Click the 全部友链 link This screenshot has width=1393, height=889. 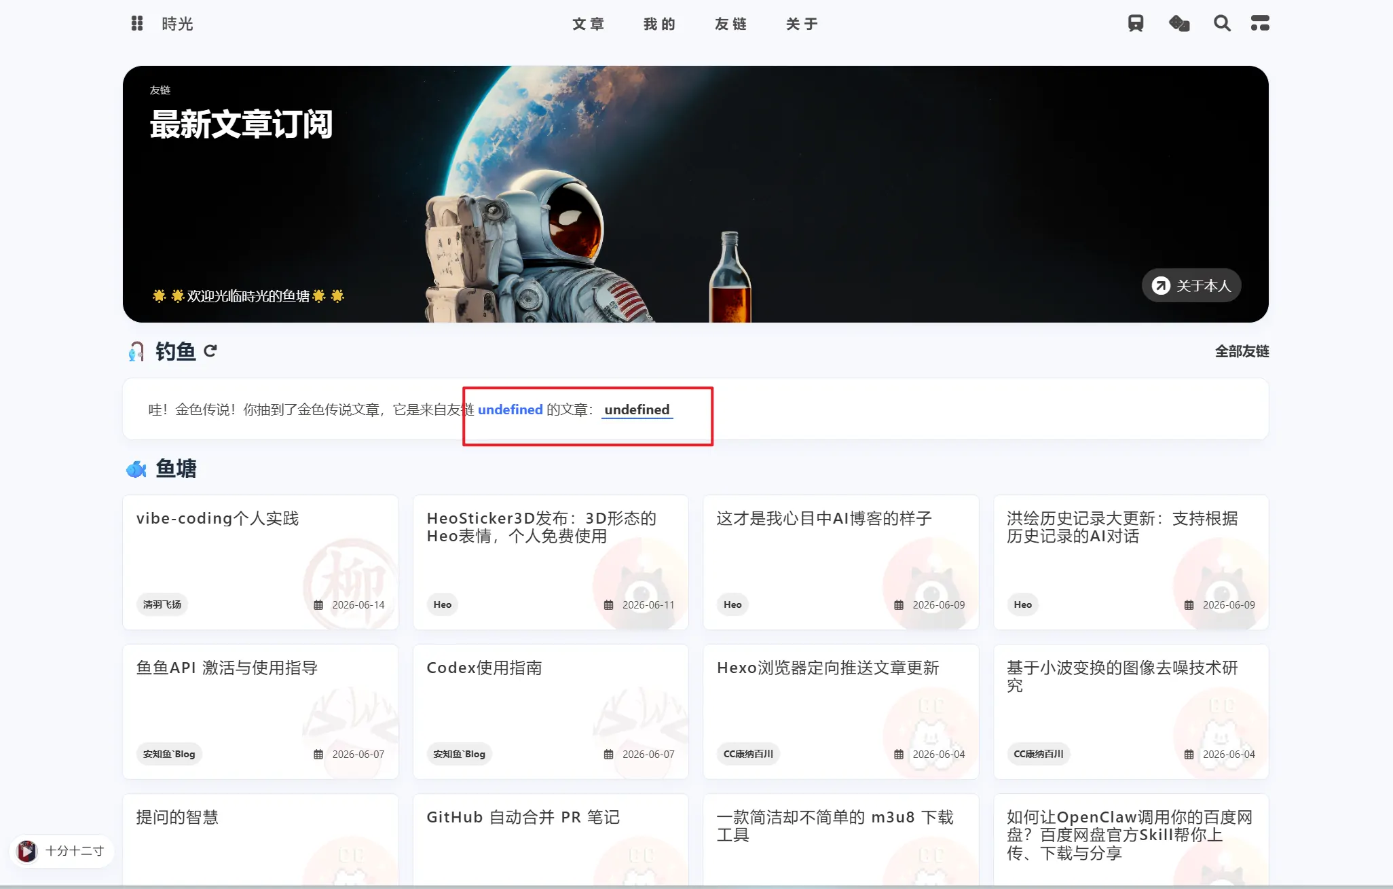coord(1242,351)
